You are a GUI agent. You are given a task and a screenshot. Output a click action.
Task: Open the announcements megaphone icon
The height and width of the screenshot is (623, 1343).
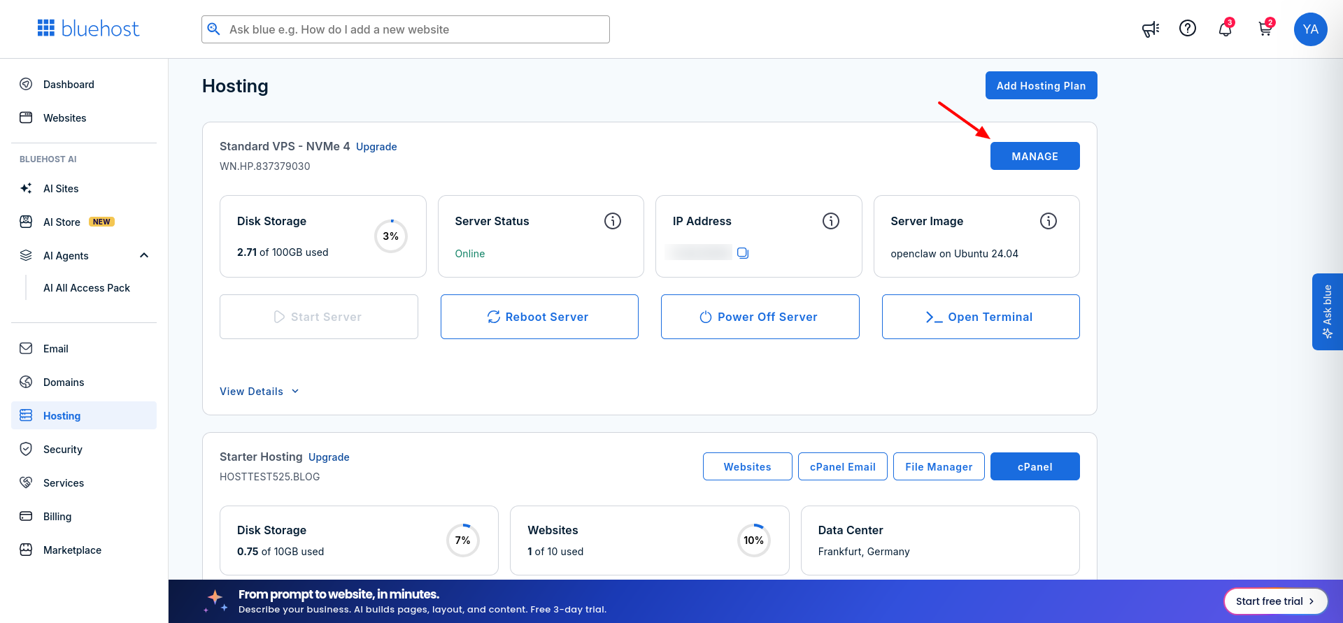(x=1151, y=29)
